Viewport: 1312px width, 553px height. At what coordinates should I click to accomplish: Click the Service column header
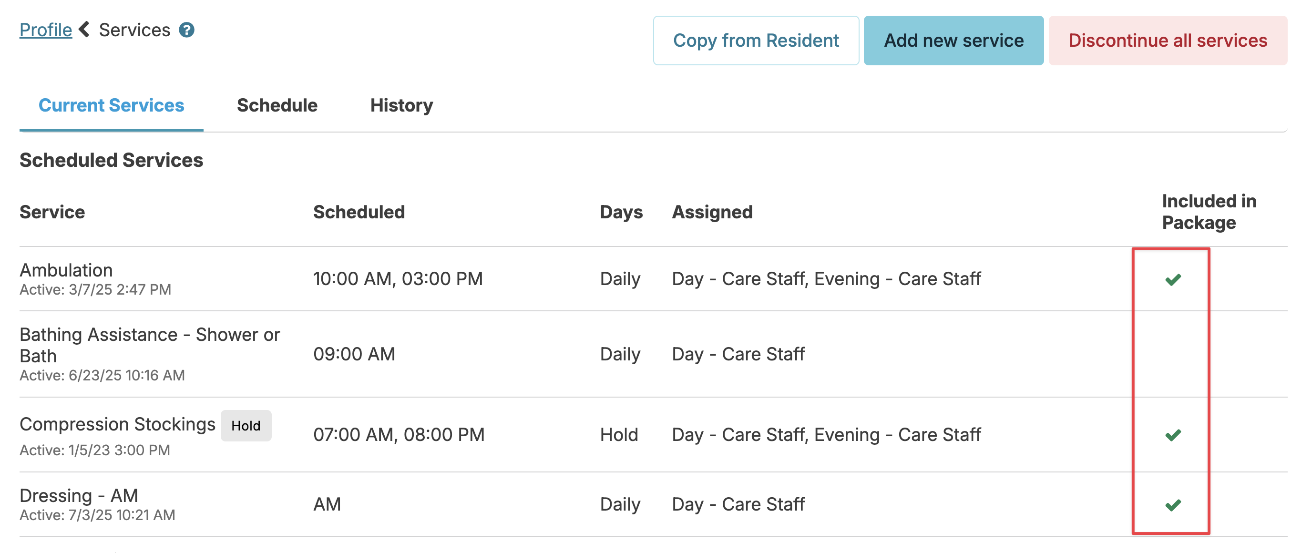[52, 212]
